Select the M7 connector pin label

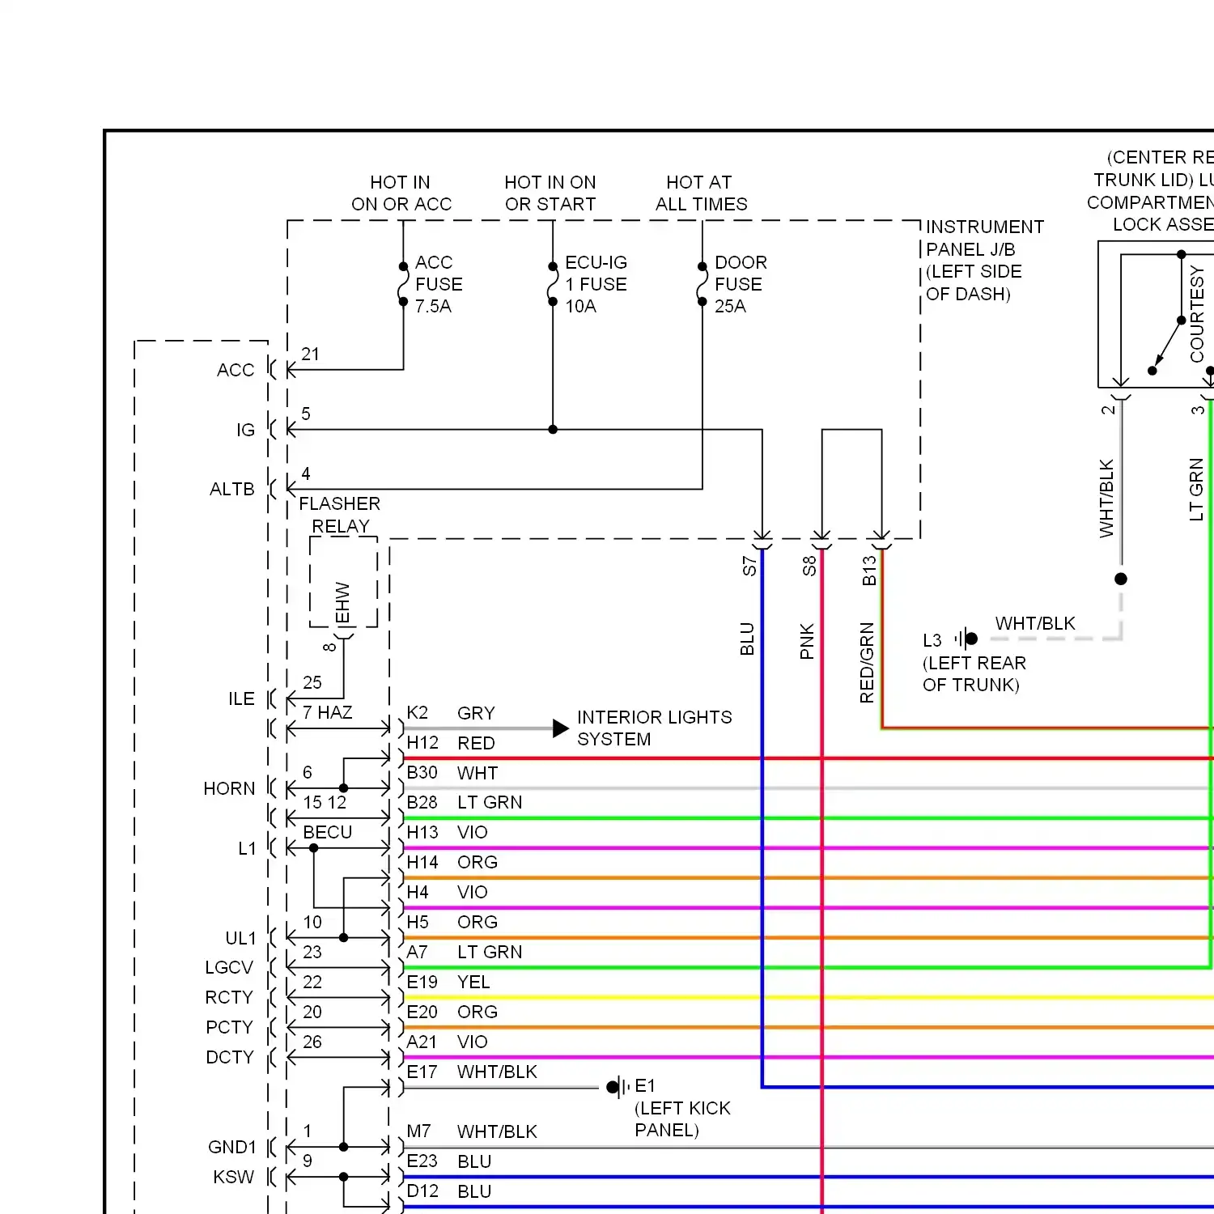tap(418, 1131)
